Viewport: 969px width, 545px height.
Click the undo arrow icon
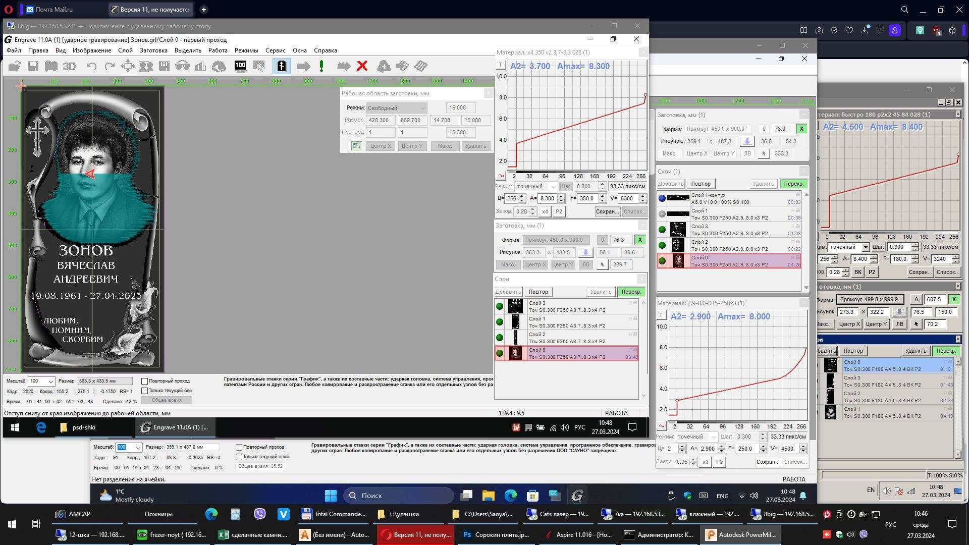point(91,66)
